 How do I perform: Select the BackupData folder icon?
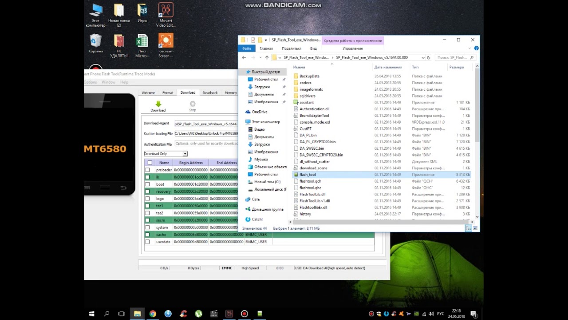pos(296,76)
